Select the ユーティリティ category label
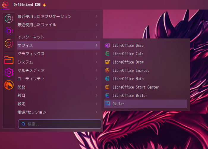Viewport: 208px width, 149px height. click(x=31, y=79)
